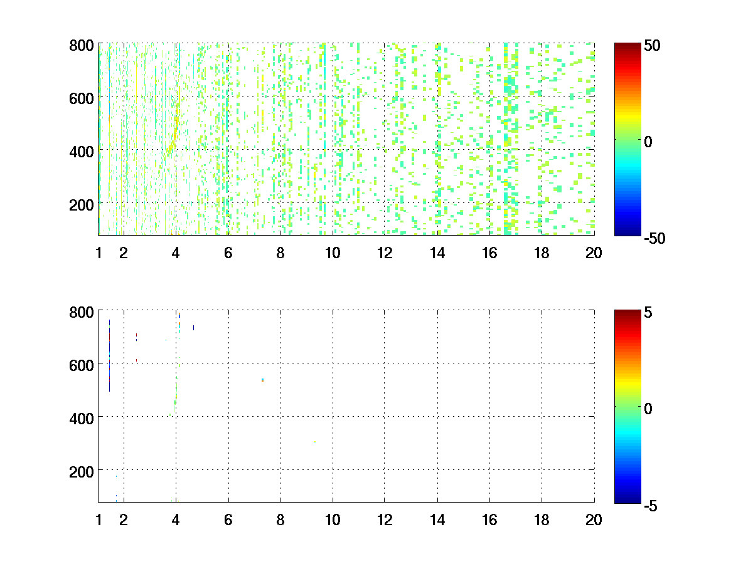
Task: Click x-axis tick "20" under the sparse plot
Action: click(x=594, y=520)
